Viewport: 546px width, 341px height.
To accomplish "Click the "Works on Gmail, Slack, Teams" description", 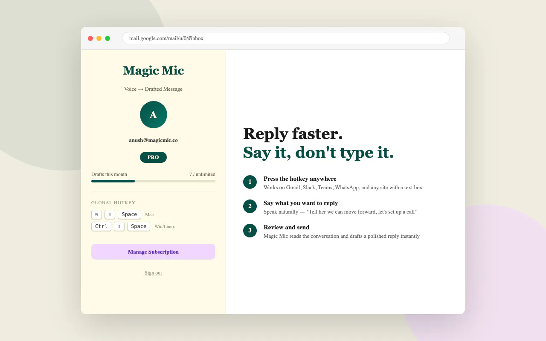I will (x=343, y=188).
